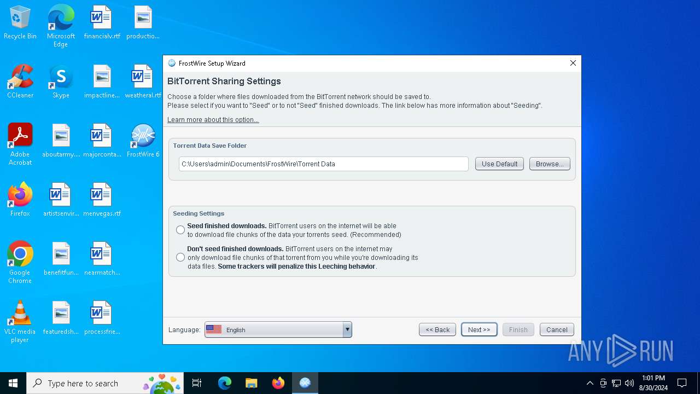The width and height of the screenshot is (700, 394).
Task: Launch Firefox from the taskbar
Action: pos(278,383)
